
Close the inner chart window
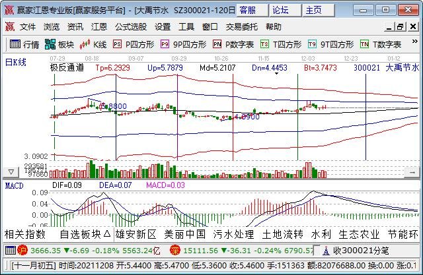tap(412, 26)
